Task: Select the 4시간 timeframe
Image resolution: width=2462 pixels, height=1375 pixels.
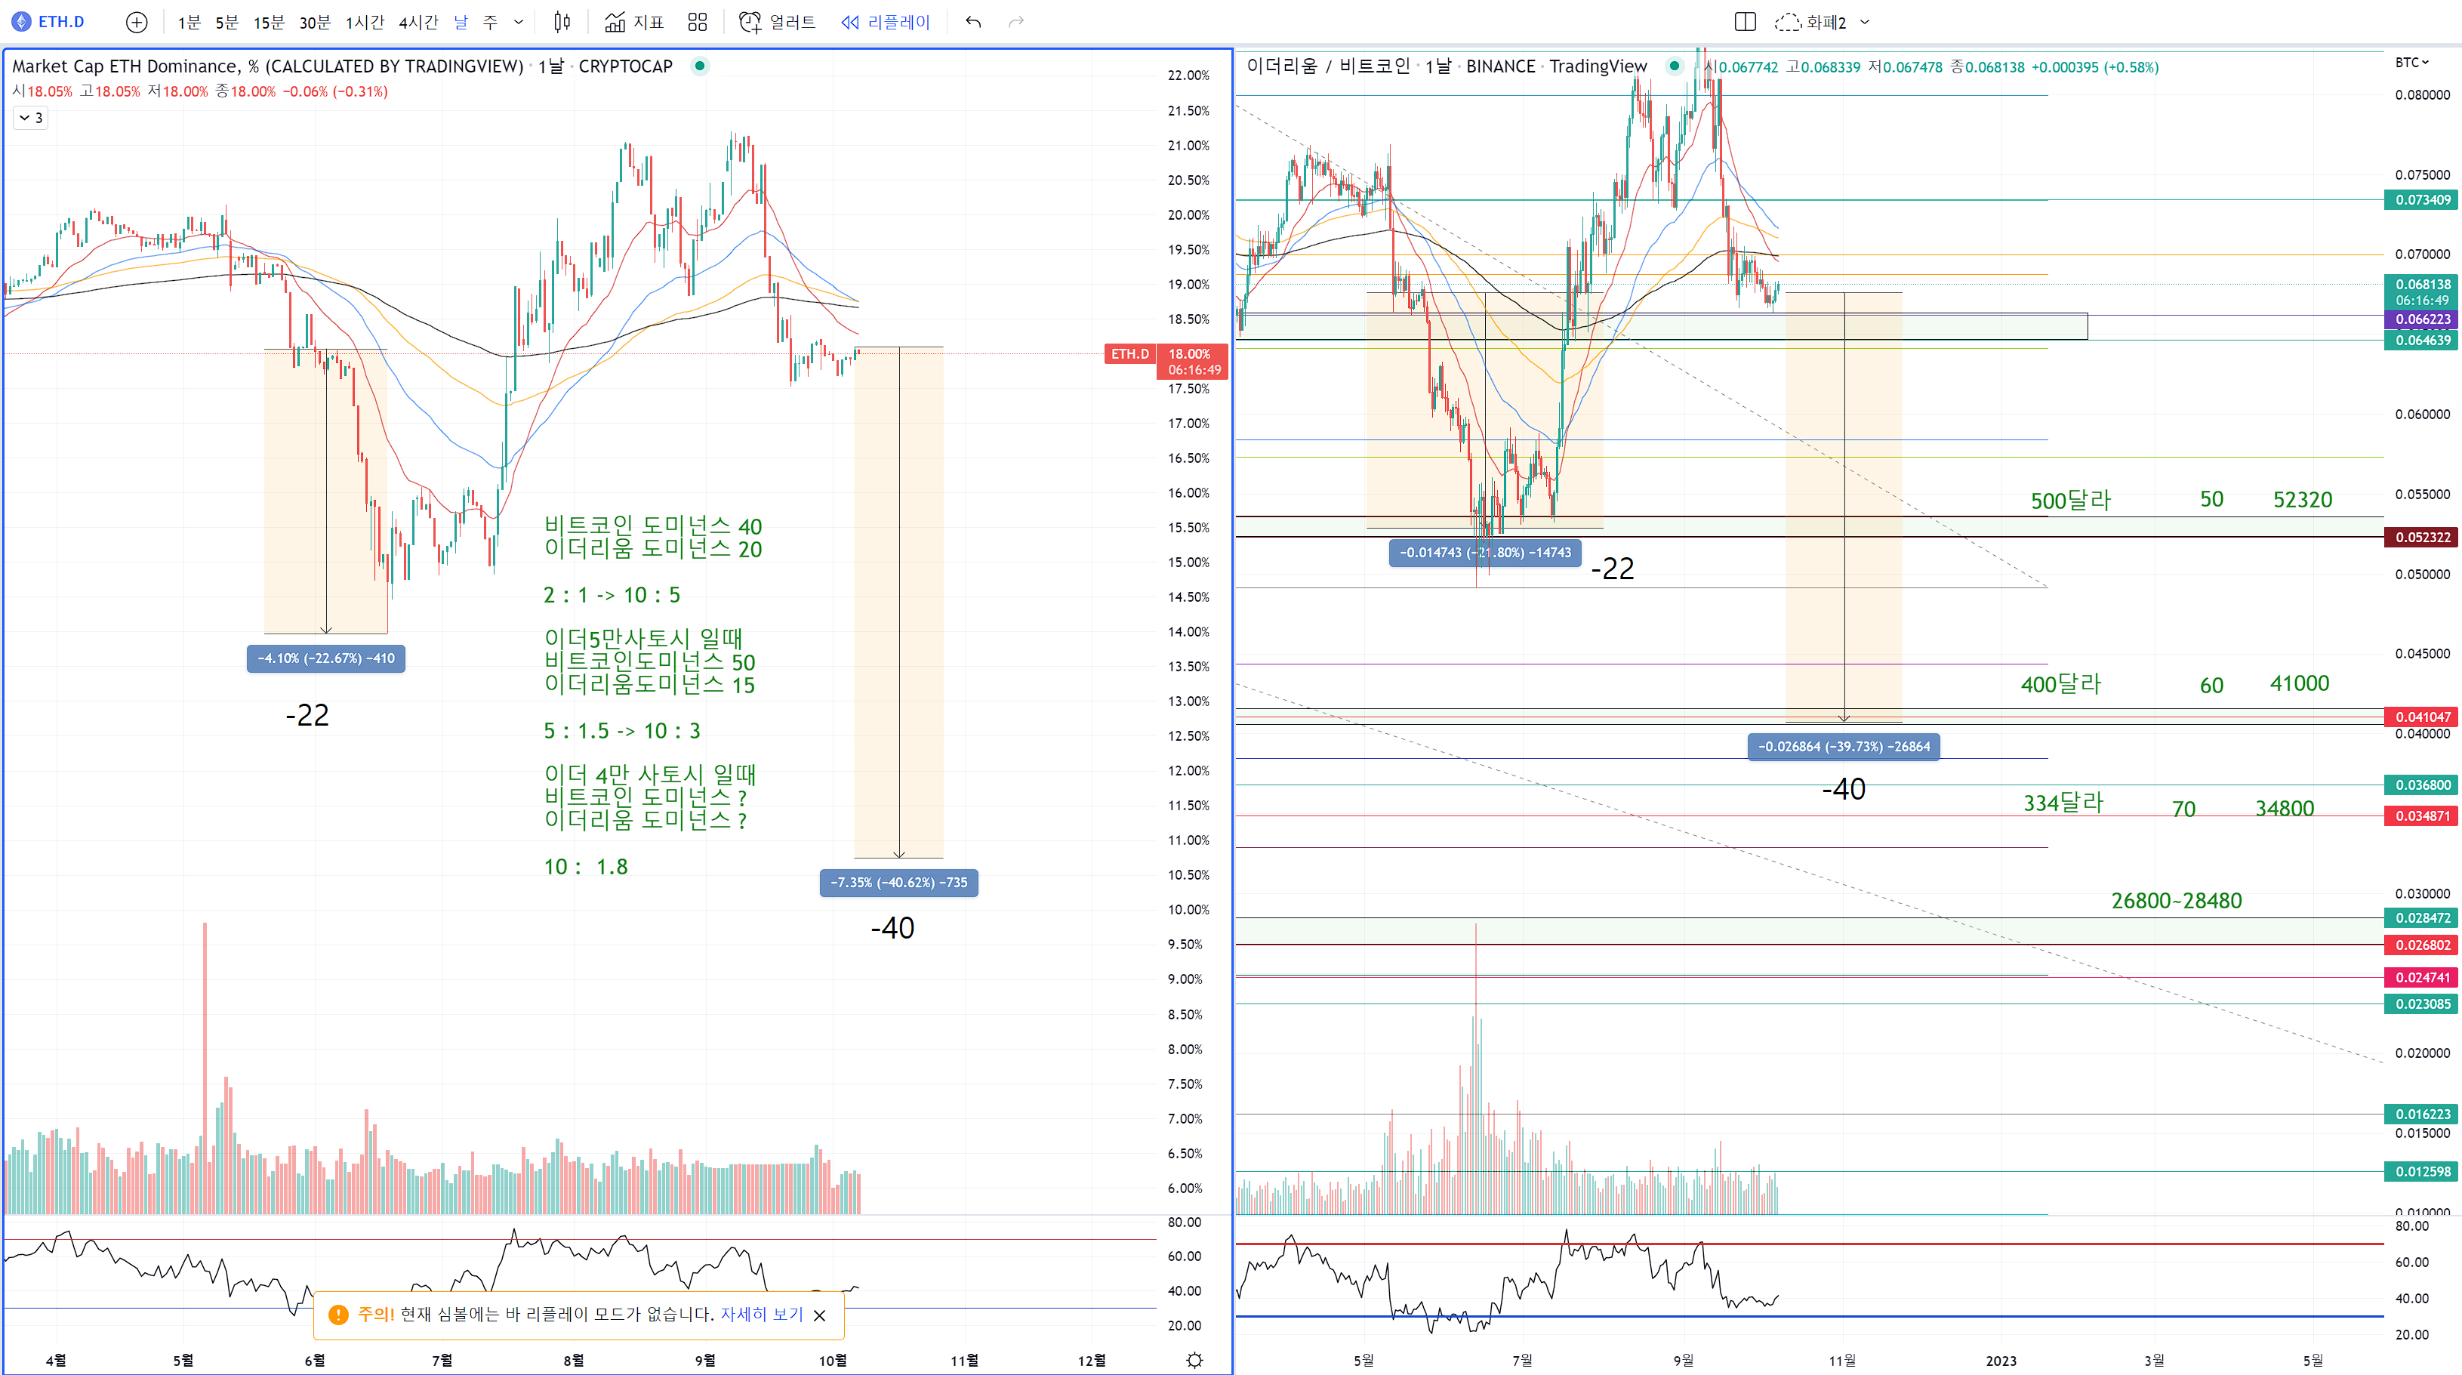Action: pos(418,22)
